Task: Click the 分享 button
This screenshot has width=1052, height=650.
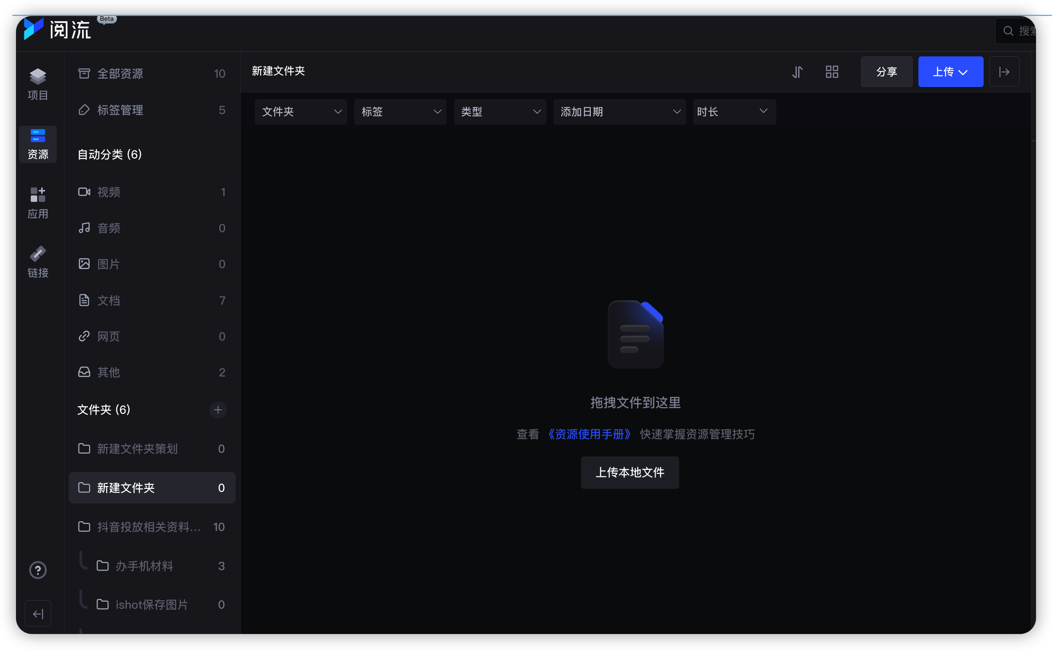Action: pos(886,72)
